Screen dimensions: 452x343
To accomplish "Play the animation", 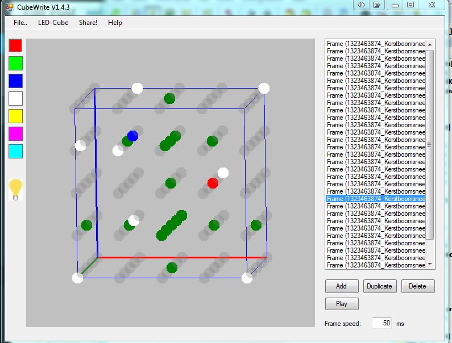I will (x=342, y=304).
